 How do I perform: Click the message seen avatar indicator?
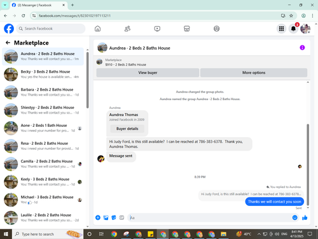pyautogui.click(x=300, y=166)
